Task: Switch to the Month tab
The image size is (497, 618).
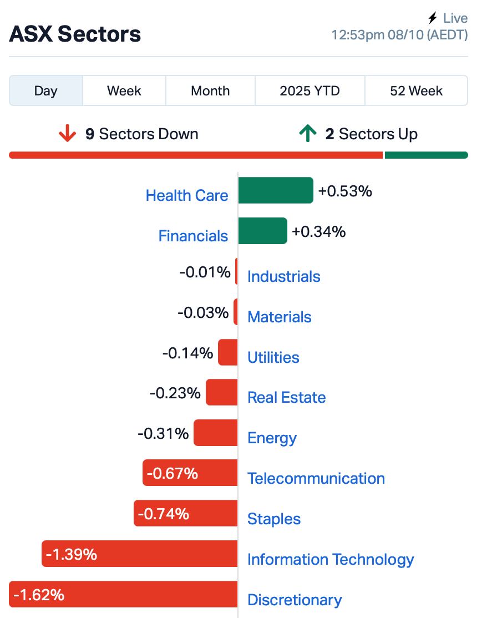Action: point(210,90)
